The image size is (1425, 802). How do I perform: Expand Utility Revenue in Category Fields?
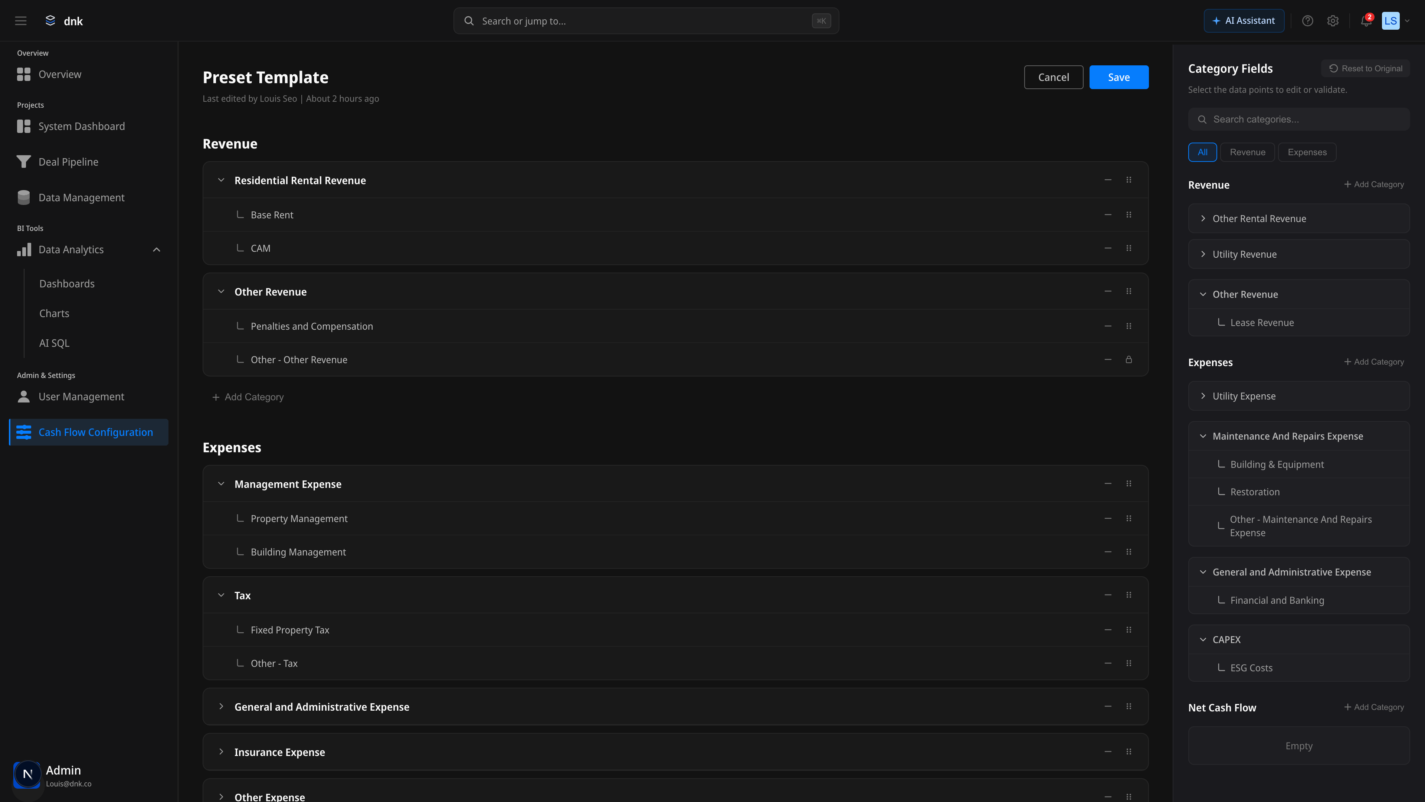click(x=1203, y=254)
